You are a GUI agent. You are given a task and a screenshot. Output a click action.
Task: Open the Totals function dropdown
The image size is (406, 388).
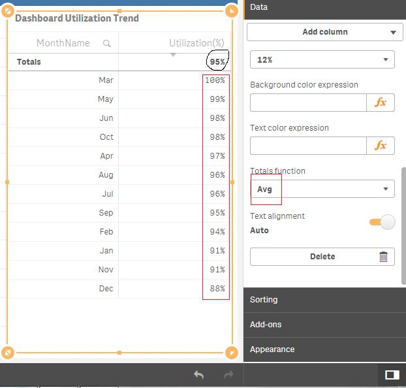tap(322, 189)
